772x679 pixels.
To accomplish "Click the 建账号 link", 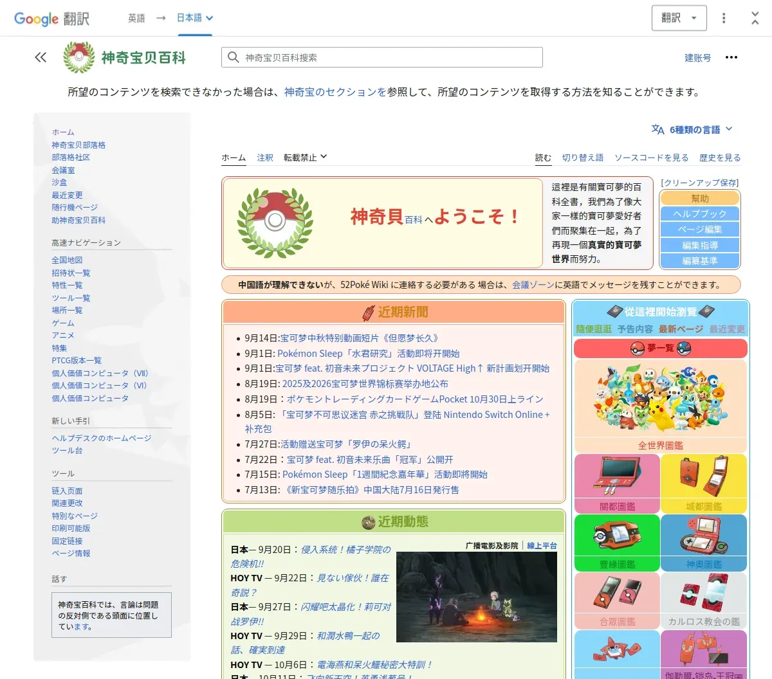I will (x=698, y=58).
